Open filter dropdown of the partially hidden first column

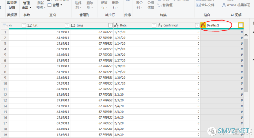(x=24, y=25)
